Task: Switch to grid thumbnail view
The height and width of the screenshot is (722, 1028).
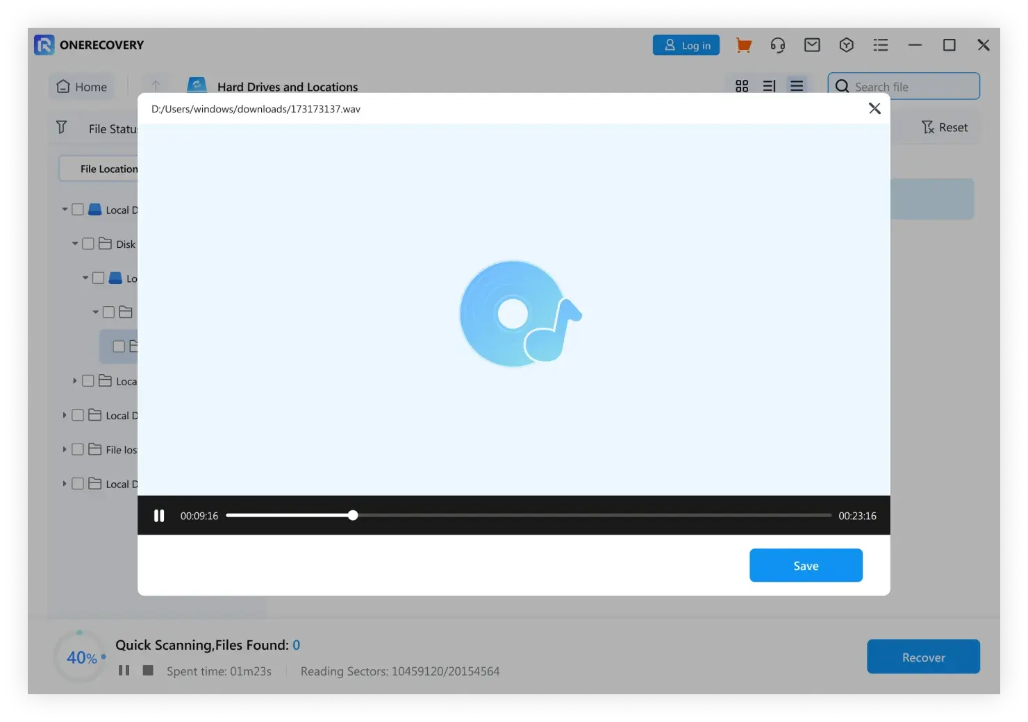Action: [742, 86]
